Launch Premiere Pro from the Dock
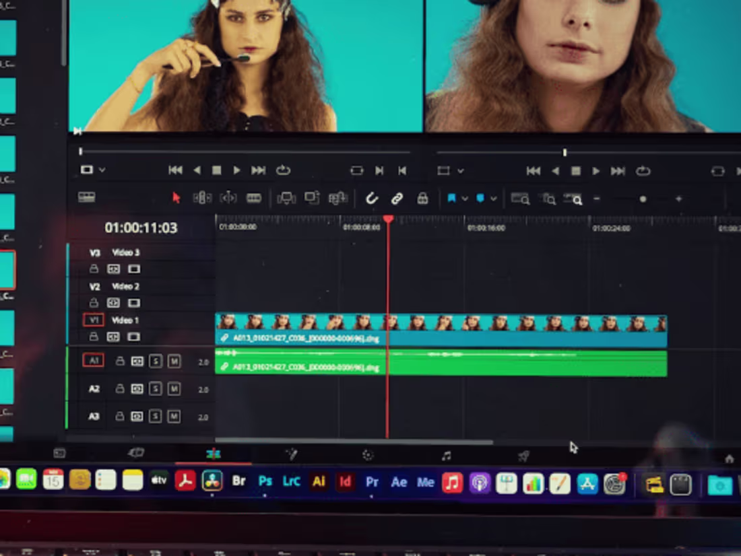 [x=372, y=483]
